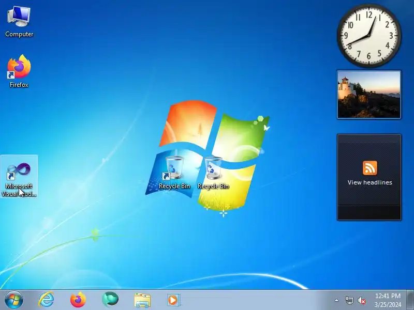Open the taskbar date and time
Image resolution: width=414 pixels, height=310 pixels.
(388, 300)
